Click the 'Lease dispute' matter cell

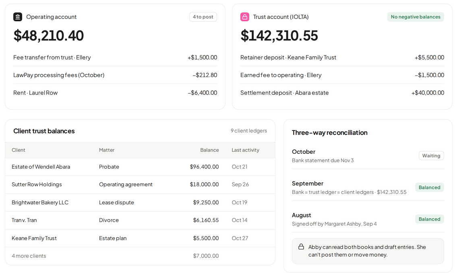pos(116,203)
